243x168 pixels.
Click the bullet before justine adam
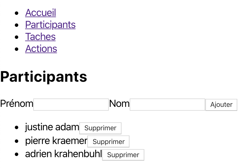pos(18,127)
